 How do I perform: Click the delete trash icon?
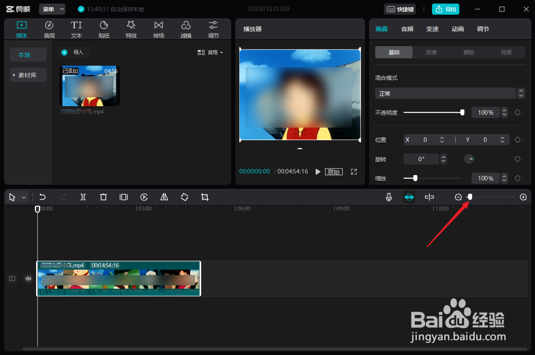(x=103, y=197)
